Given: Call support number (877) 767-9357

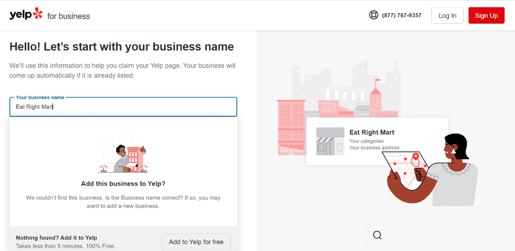Looking at the screenshot, I should coord(401,15).
